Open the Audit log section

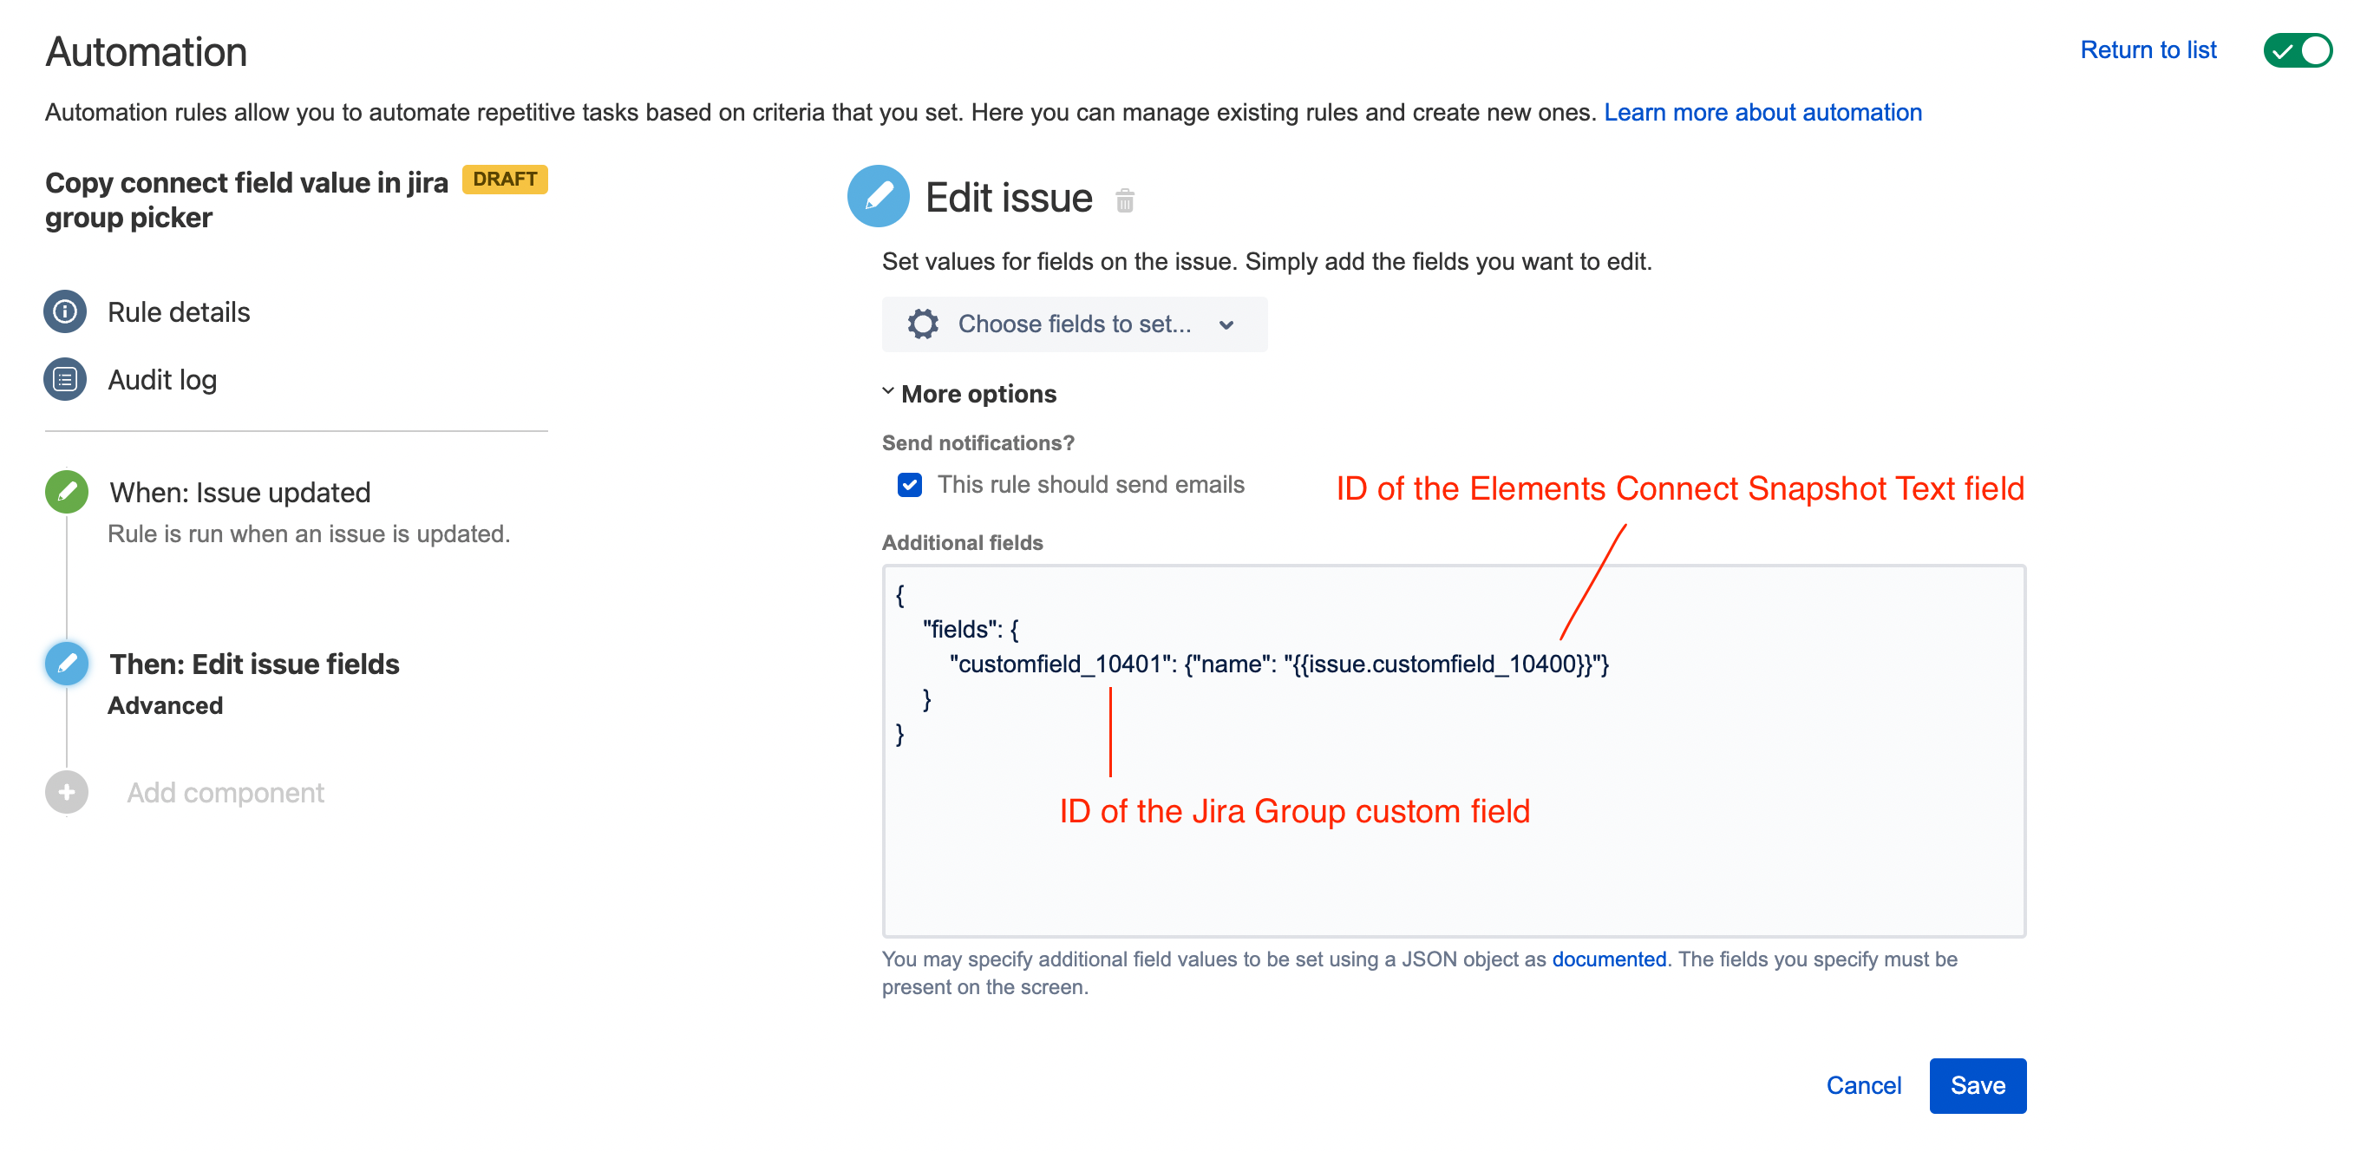tap(161, 379)
